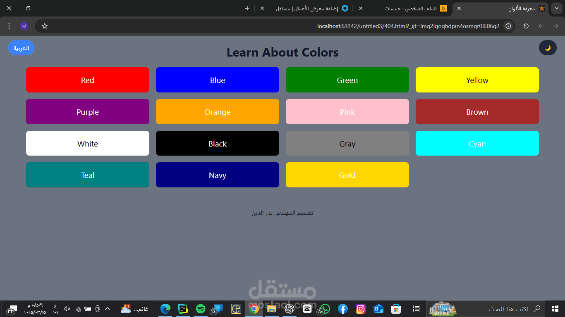Image resolution: width=565 pixels, height=317 pixels.
Task: Click the footer text تصميم المهندس بدر الدين
Action: tap(282, 213)
